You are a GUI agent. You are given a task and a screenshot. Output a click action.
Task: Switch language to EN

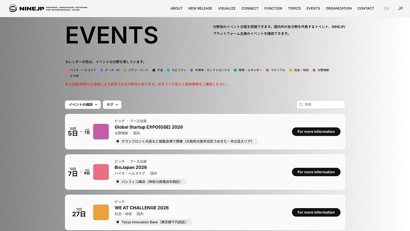pyautogui.click(x=386, y=8)
